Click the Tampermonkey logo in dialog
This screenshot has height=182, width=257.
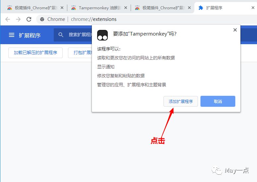[x=102, y=35]
